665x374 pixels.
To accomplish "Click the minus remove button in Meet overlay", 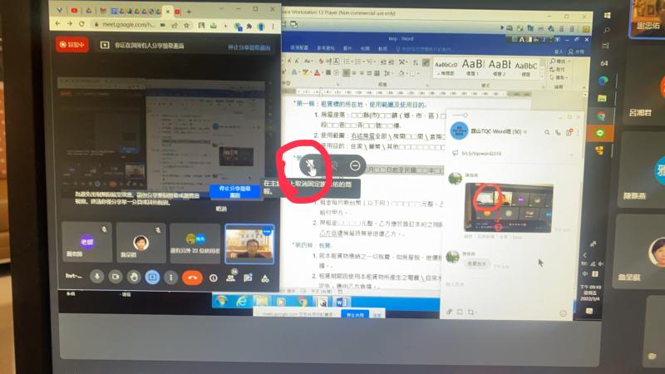I will 356,165.
